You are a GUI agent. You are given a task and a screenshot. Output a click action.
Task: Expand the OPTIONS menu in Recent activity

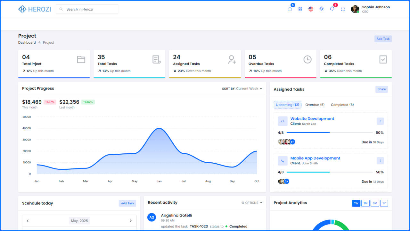click(252, 202)
